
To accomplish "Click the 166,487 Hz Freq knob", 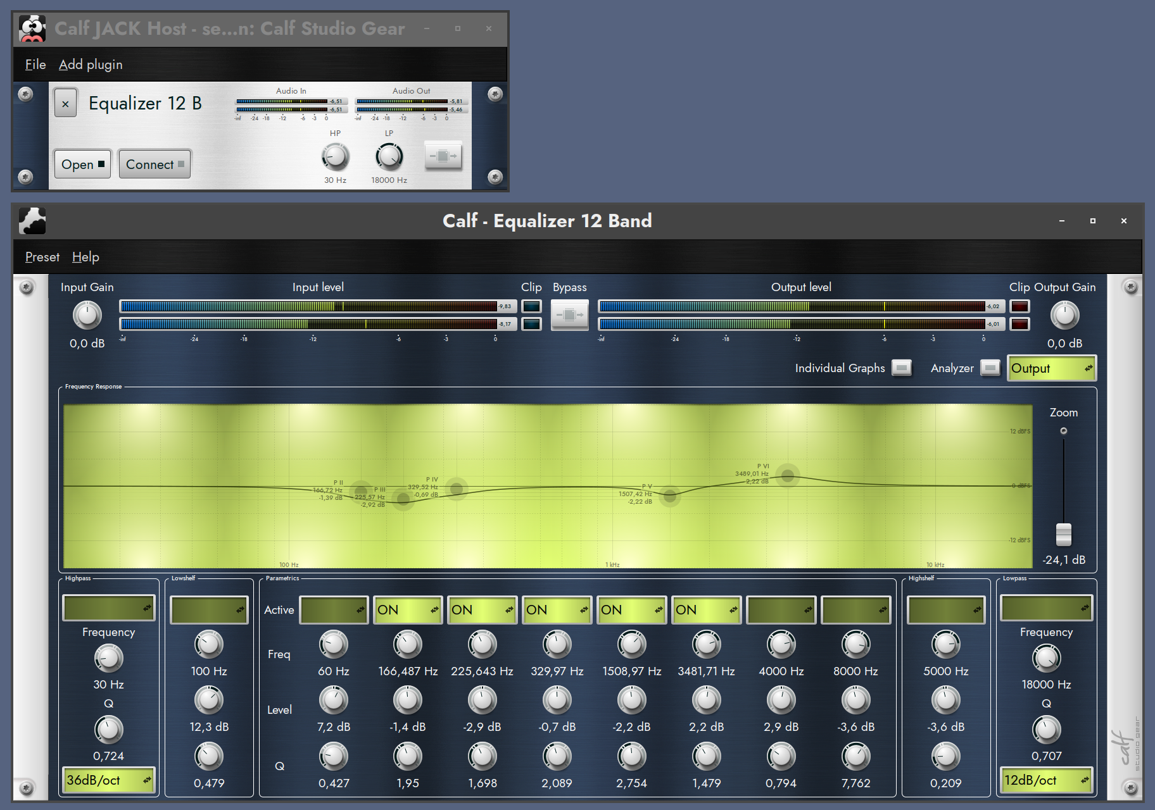I will [x=408, y=645].
